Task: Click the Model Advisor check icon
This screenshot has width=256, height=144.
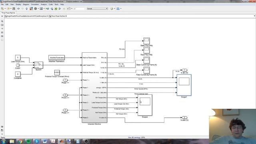Action: [x=112, y=8]
